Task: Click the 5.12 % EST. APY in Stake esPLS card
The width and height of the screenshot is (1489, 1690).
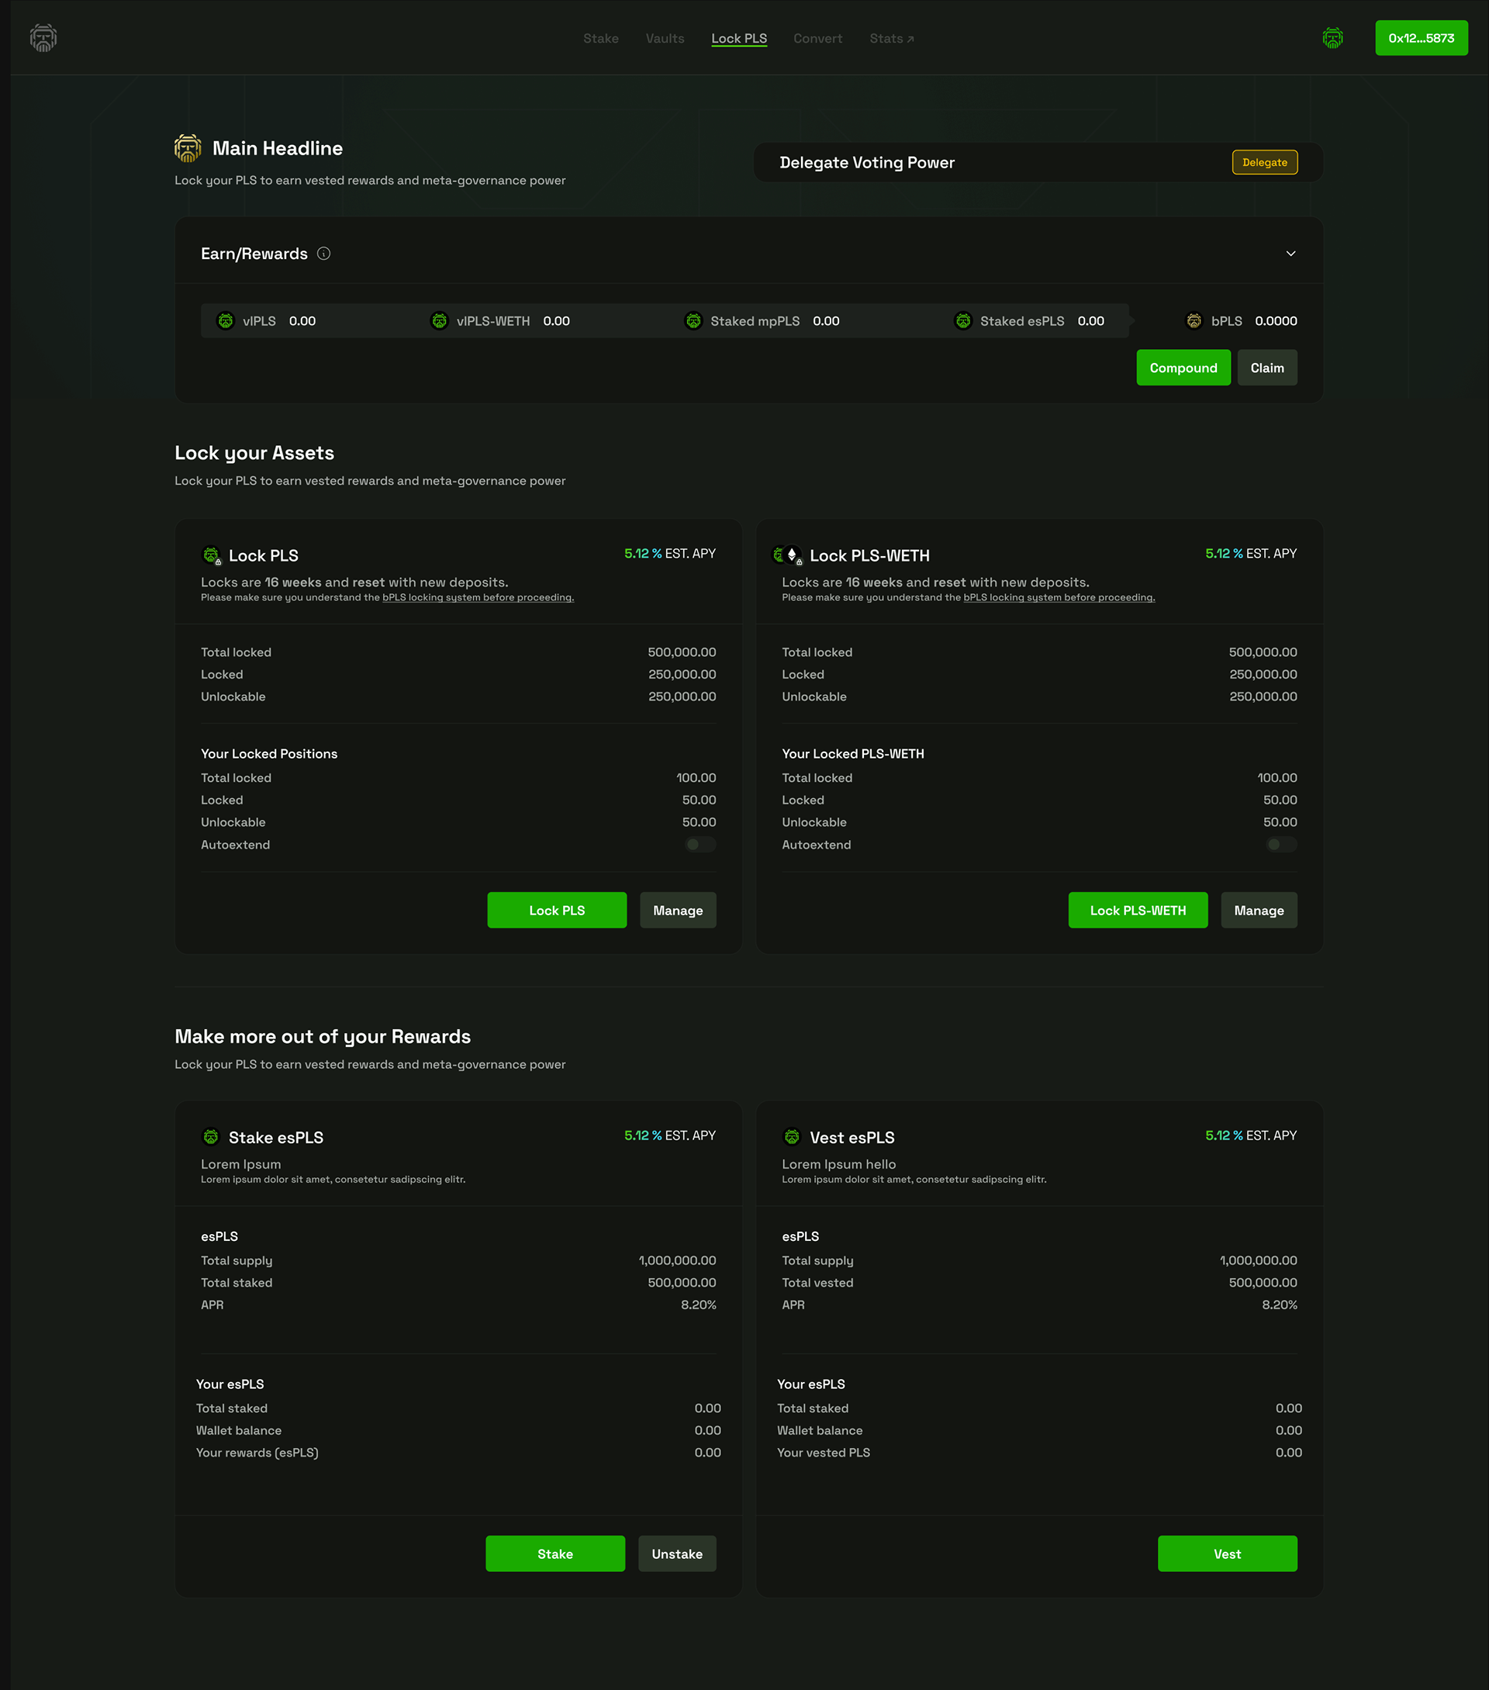Action: 670,1136
